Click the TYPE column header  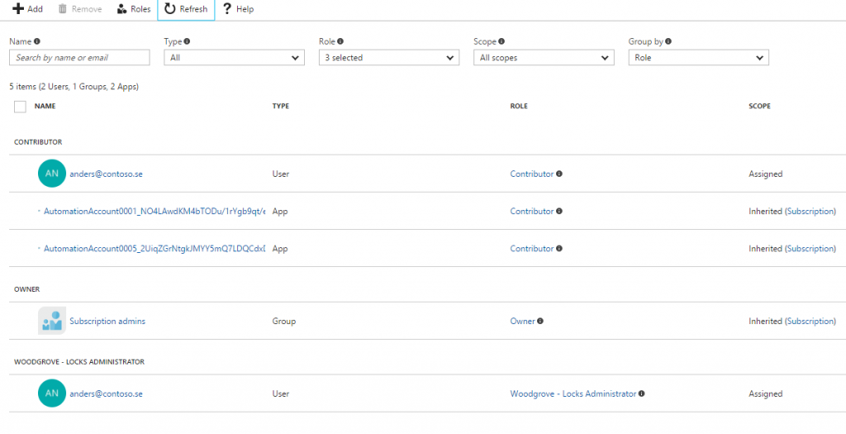point(281,107)
